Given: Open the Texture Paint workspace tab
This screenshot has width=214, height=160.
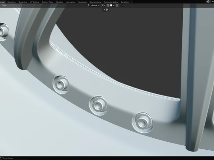Looking at the screenshot, I should [48, 2].
